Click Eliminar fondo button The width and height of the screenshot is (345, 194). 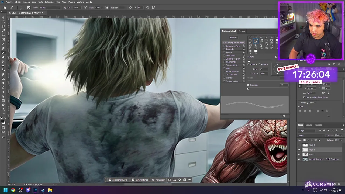click(140, 180)
